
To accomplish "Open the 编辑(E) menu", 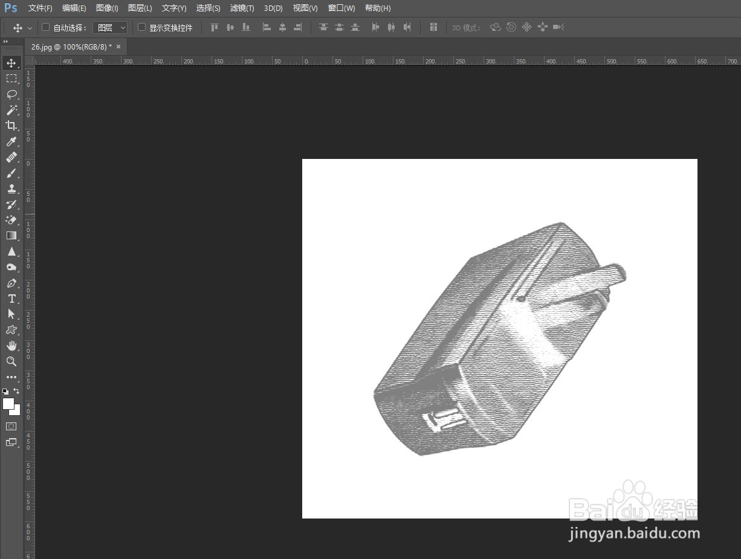I will [74, 8].
